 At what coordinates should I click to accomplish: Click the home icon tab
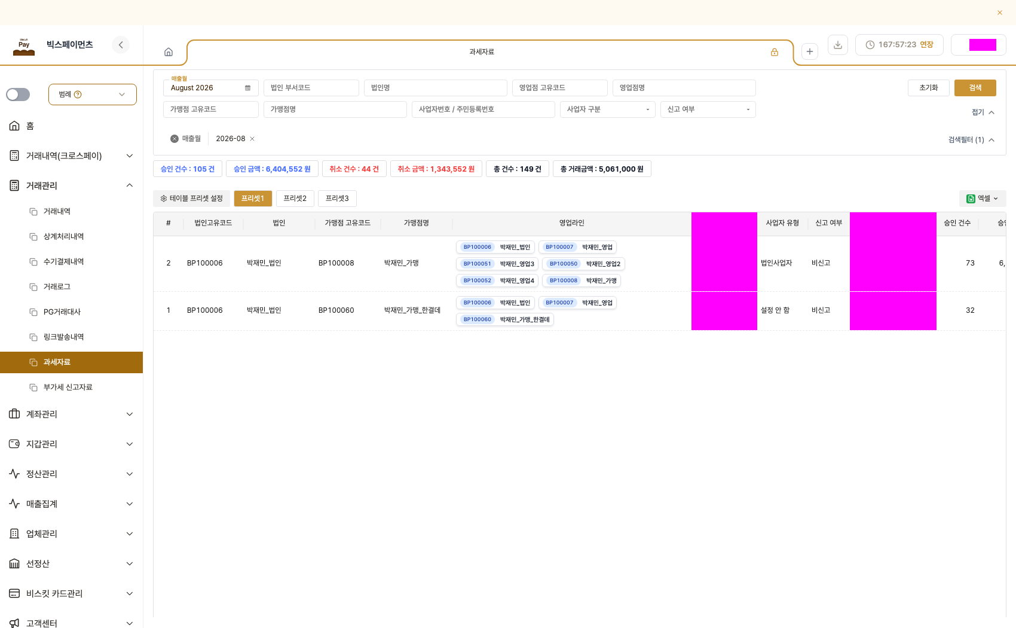click(x=169, y=52)
